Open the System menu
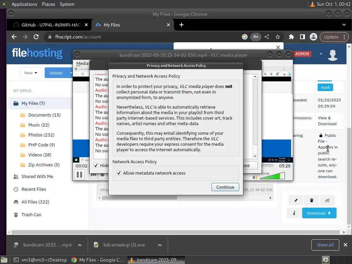Screen dimensions: 352x264 coord(67,4)
